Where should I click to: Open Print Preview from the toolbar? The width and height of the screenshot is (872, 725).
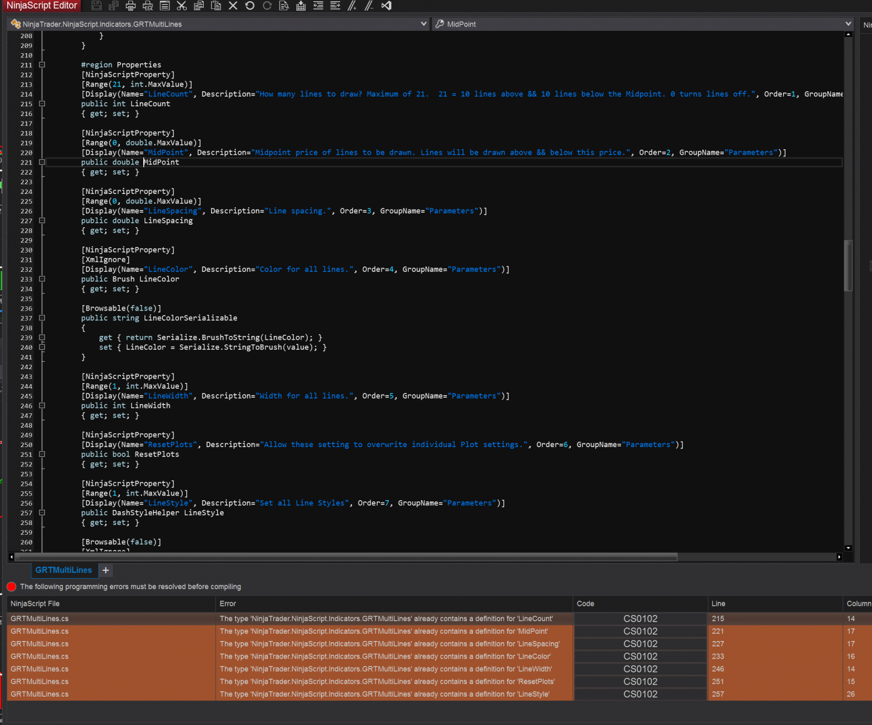(148, 6)
